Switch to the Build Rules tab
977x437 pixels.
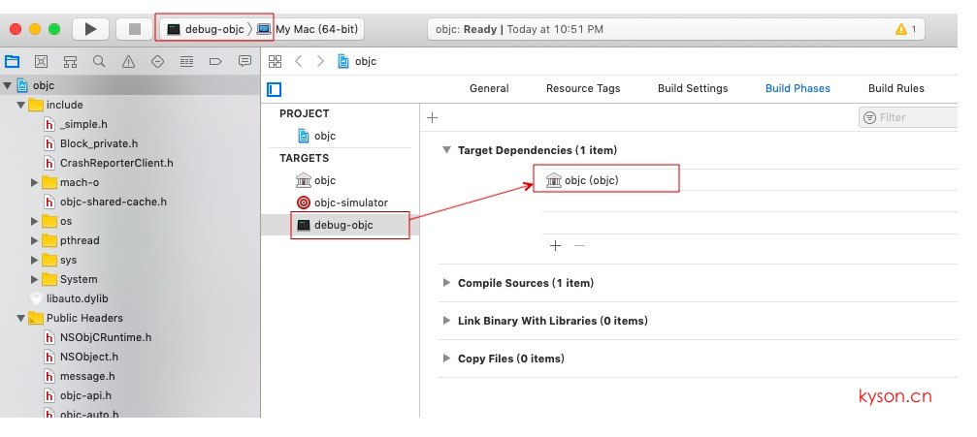pyautogui.click(x=896, y=88)
